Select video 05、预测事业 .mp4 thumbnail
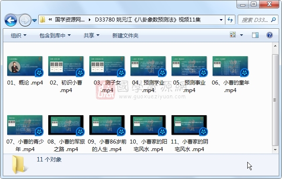Image resolution: width=282 pixels, height=179 pixels. click(x=189, y=66)
